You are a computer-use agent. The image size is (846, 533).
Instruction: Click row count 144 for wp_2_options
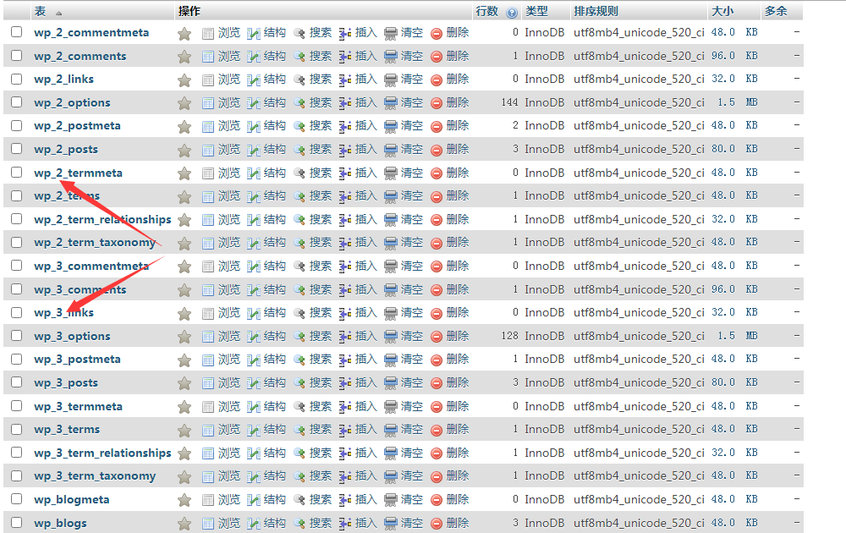coord(510,102)
